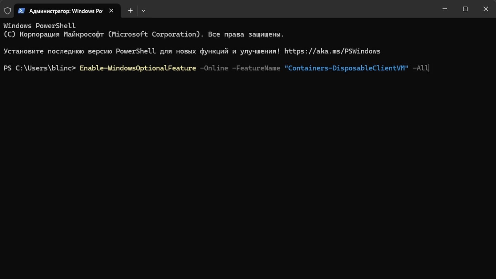Click the "Установите последнюю версию PowerShell" text
Image resolution: width=496 pixels, height=279 pixels.
coord(80,51)
